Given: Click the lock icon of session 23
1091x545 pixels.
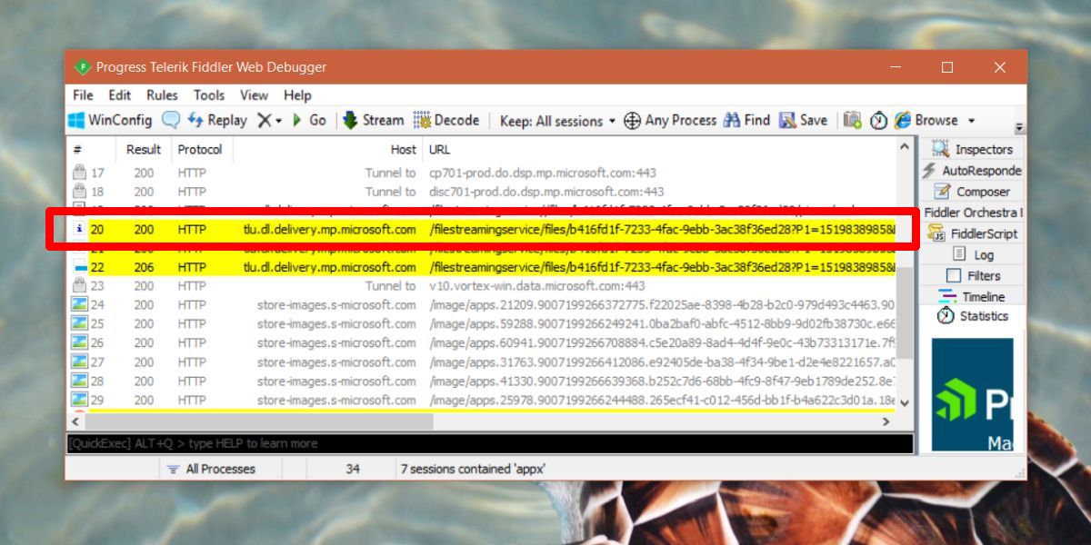Looking at the screenshot, I should 79,286.
